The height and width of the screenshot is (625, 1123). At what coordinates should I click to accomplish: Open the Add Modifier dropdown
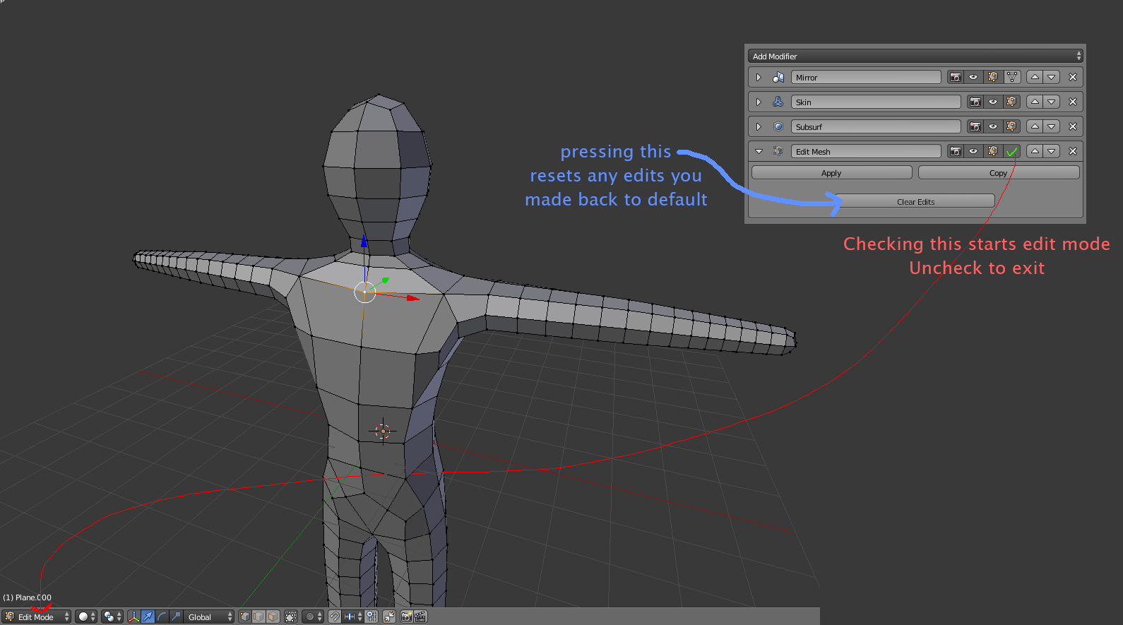pyautogui.click(x=915, y=56)
